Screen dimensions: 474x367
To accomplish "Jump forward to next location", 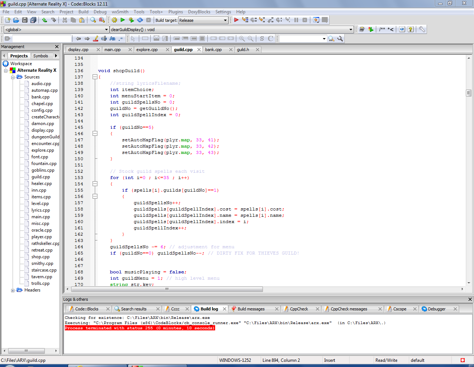I will pyautogui.click(x=87, y=38).
